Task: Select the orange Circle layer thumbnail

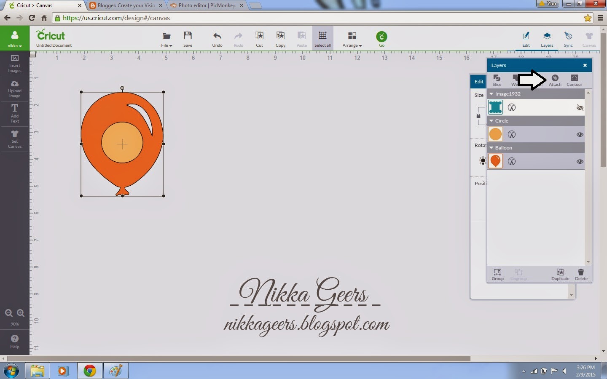Action: 495,134
